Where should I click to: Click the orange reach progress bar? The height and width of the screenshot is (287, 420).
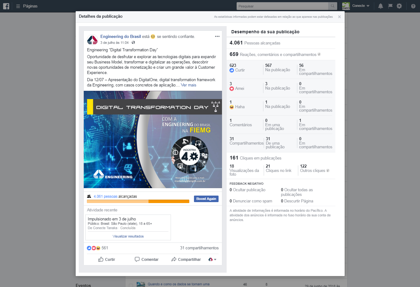[x=138, y=201]
